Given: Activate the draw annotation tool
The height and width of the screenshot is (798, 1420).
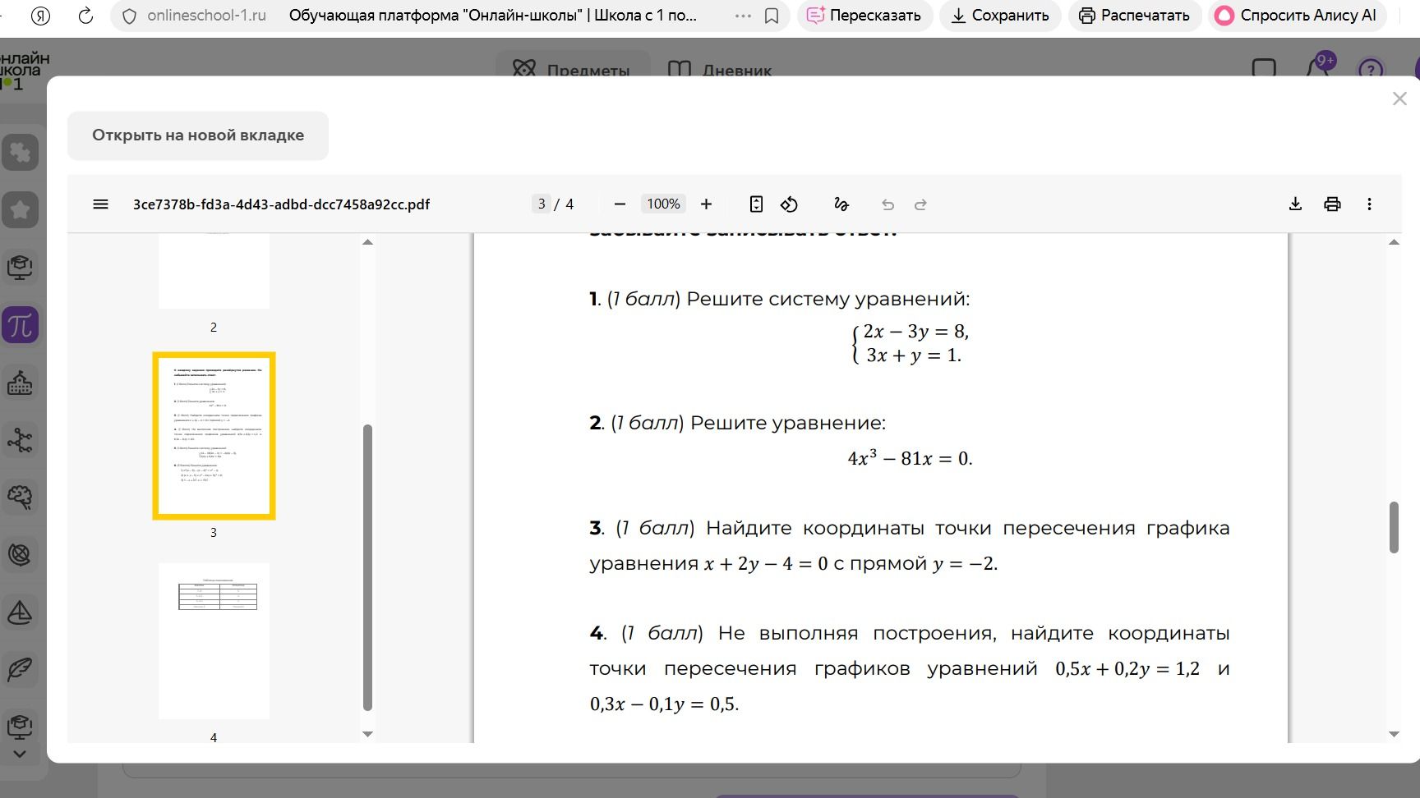Looking at the screenshot, I should click(841, 204).
